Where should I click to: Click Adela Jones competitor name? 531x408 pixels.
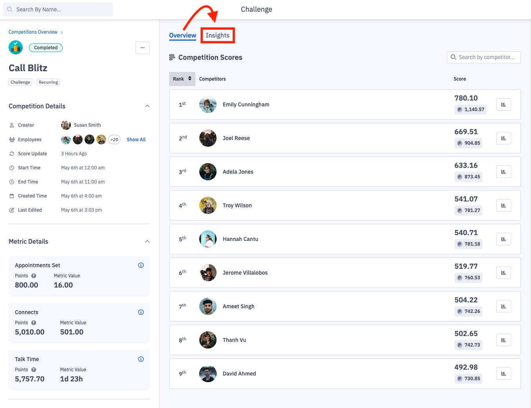238,172
